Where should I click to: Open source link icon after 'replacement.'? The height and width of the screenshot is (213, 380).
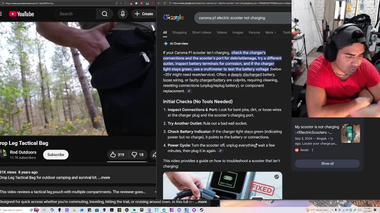click(x=189, y=91)
